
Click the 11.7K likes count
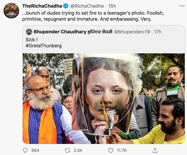click(122, 150)
